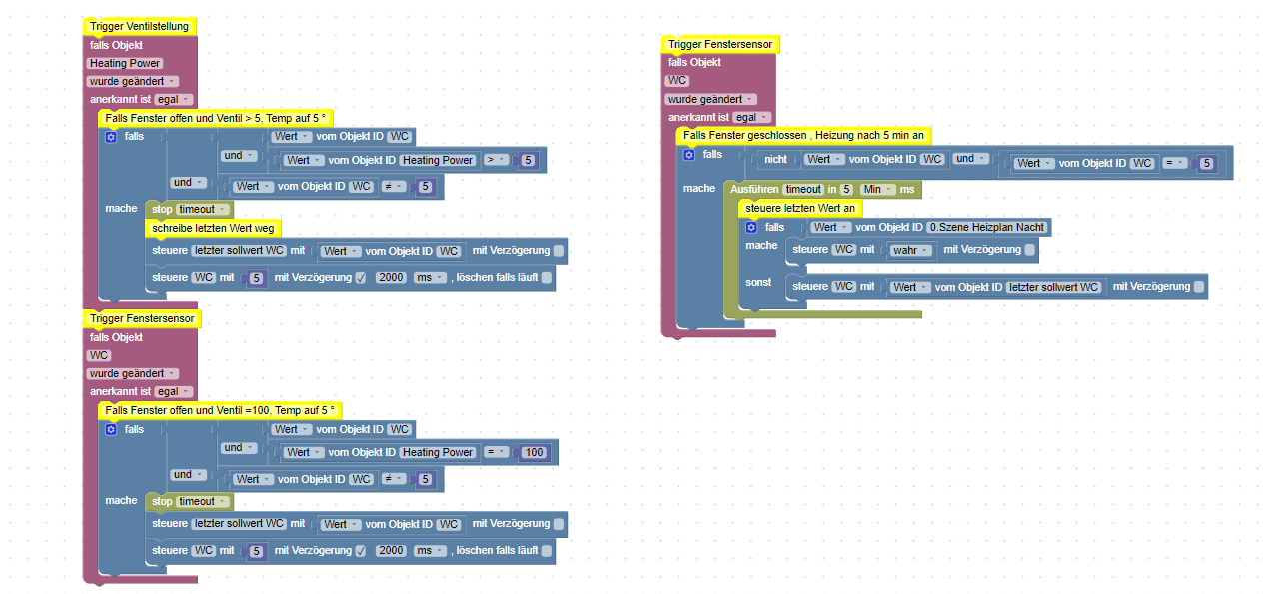Click the '0.Szene Heizplan Nacht' object ID field

(987, 227)
